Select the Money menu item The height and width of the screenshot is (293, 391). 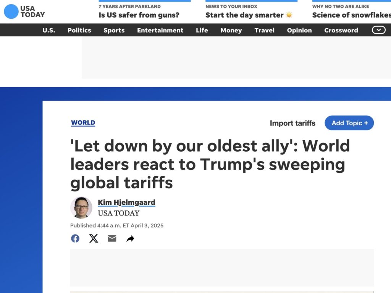231,30
